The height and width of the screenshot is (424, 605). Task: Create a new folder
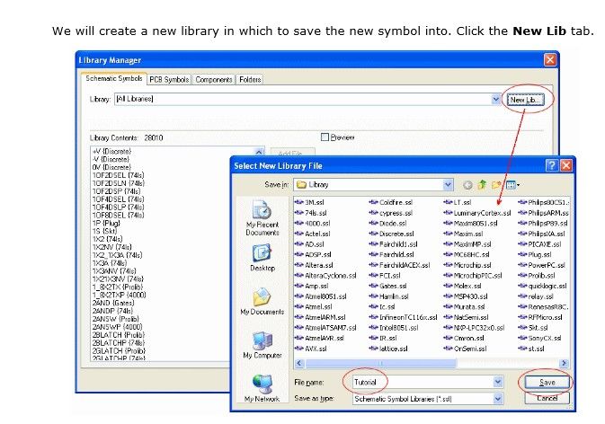(x=497, y=185)
